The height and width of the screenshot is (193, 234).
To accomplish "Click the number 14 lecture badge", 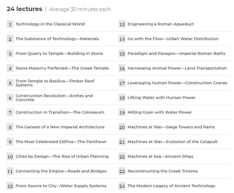I will 122,39.
